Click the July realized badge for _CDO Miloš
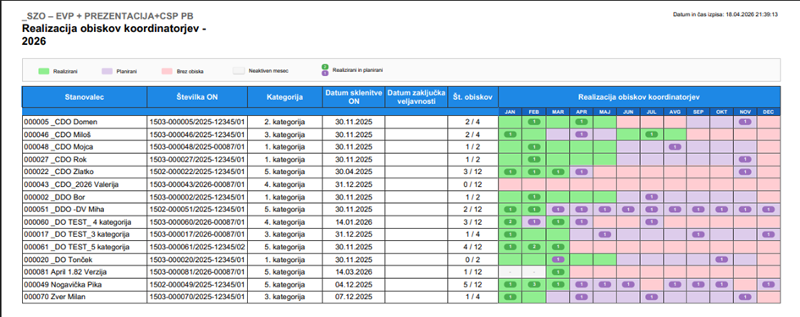The height and width of the screenshot is (317, 800). [651, 134]
